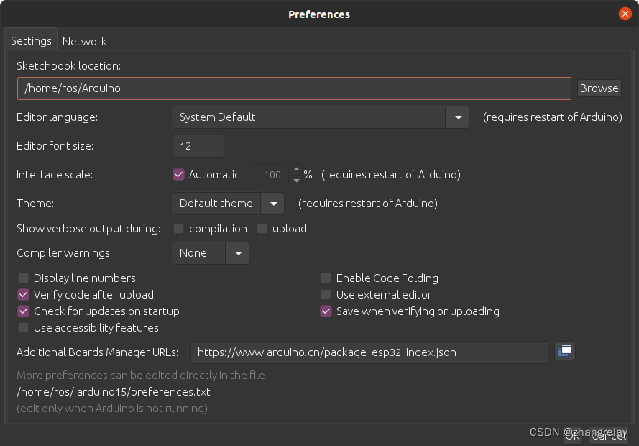Switch to the Network tab

pos(84,41)
